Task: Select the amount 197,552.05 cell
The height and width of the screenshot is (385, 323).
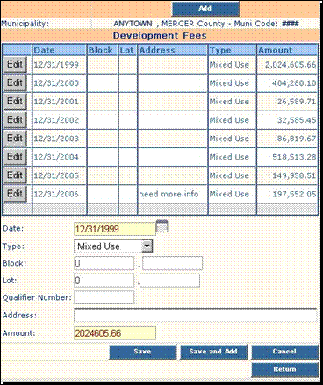Action: [287, 194]
